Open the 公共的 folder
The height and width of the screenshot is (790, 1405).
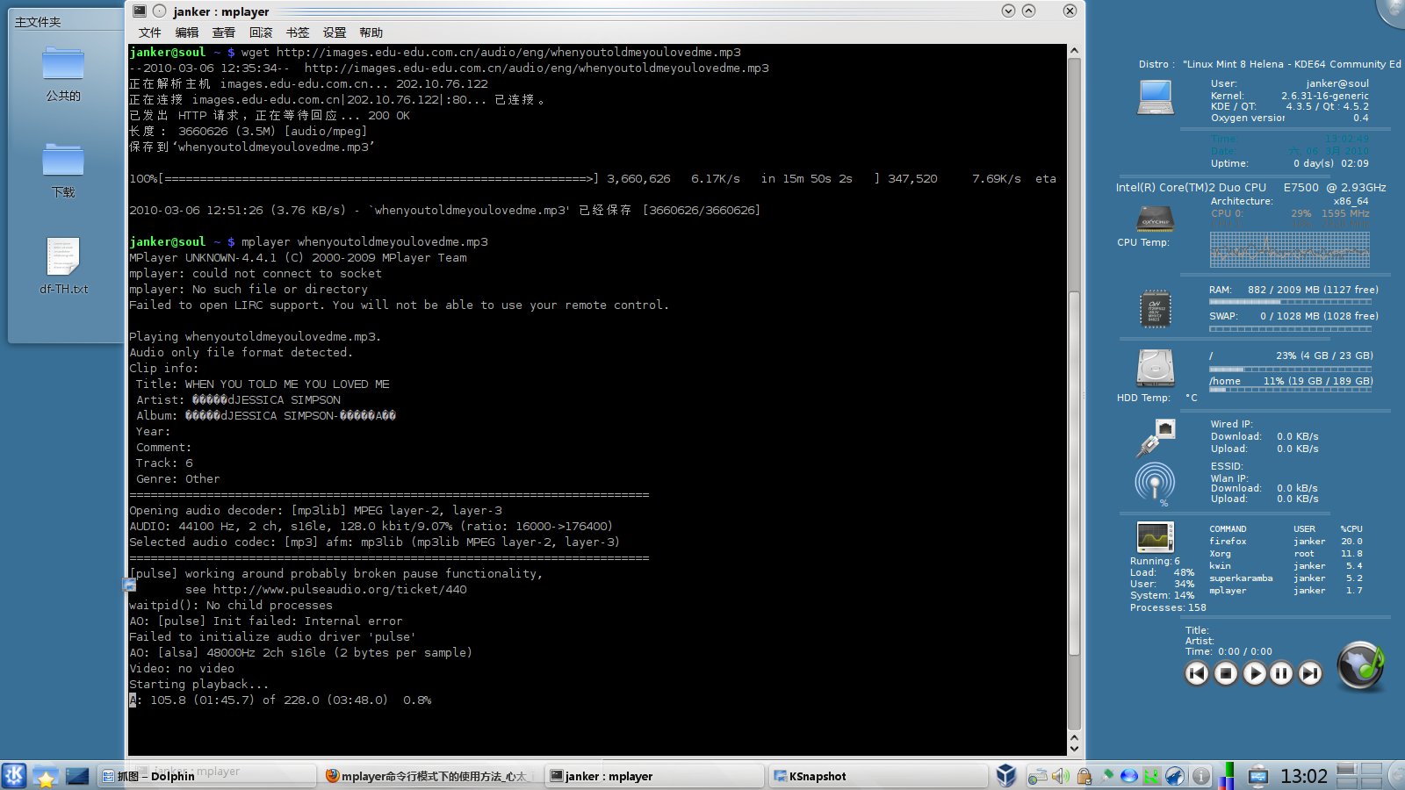[x=63, y=73]
